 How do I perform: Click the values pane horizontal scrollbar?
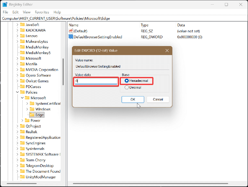click(150, 184)
